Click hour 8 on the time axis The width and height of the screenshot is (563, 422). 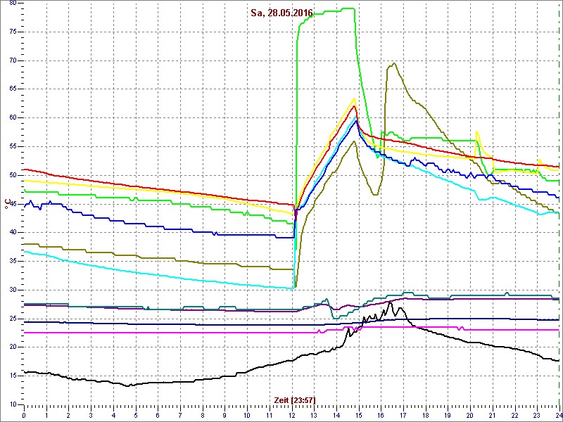pos(203,414)
